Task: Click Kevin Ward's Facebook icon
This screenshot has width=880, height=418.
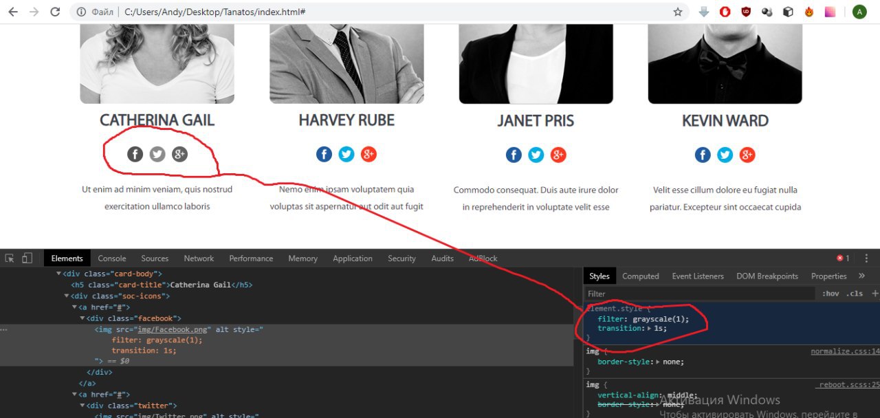Action: click(703, 155)
